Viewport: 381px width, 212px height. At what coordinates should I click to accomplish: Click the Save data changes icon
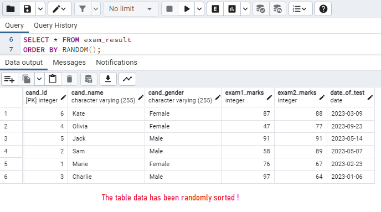pos(89,79)
